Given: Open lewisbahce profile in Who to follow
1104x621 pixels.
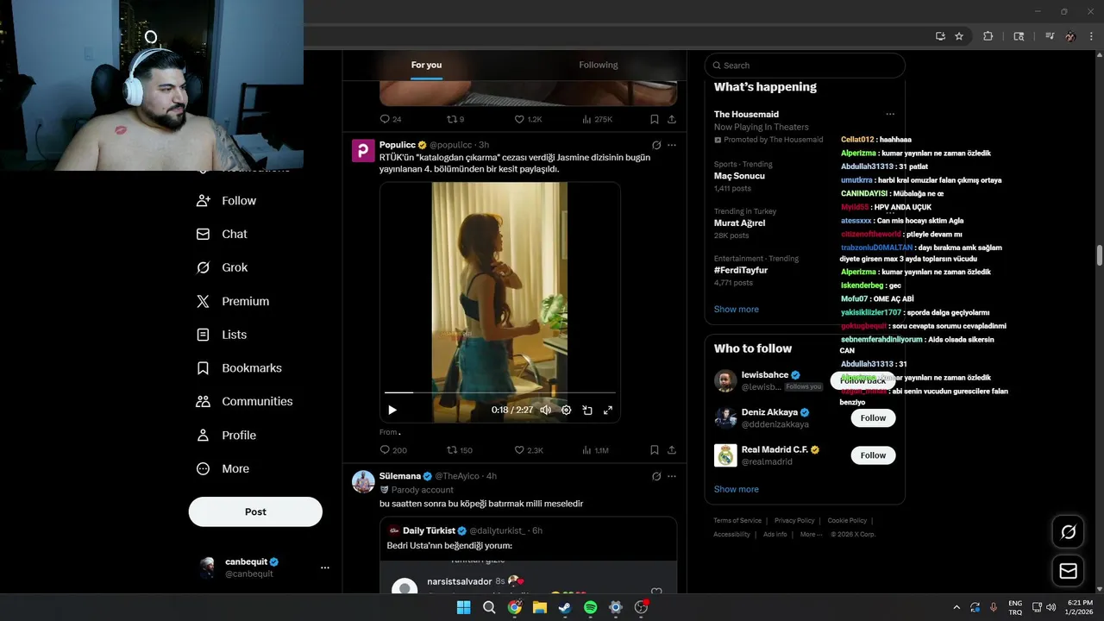Looking at the screenshot, I should pyautogui.click(x=764, y=375).
